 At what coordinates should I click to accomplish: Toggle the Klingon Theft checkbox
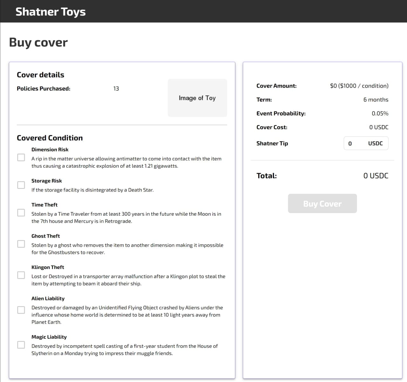coord(21,275)
